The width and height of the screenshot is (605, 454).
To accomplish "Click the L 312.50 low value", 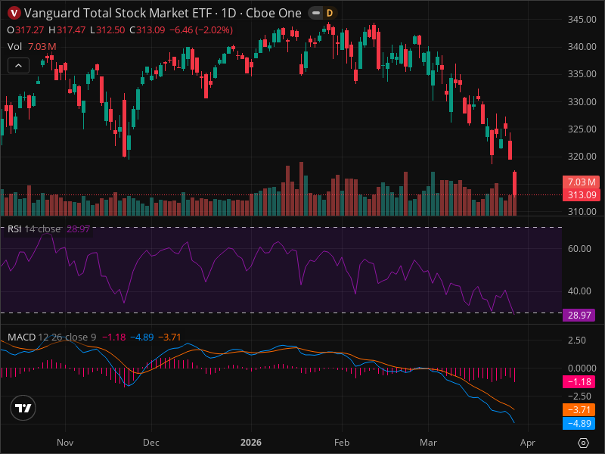I will pos(107,30).
